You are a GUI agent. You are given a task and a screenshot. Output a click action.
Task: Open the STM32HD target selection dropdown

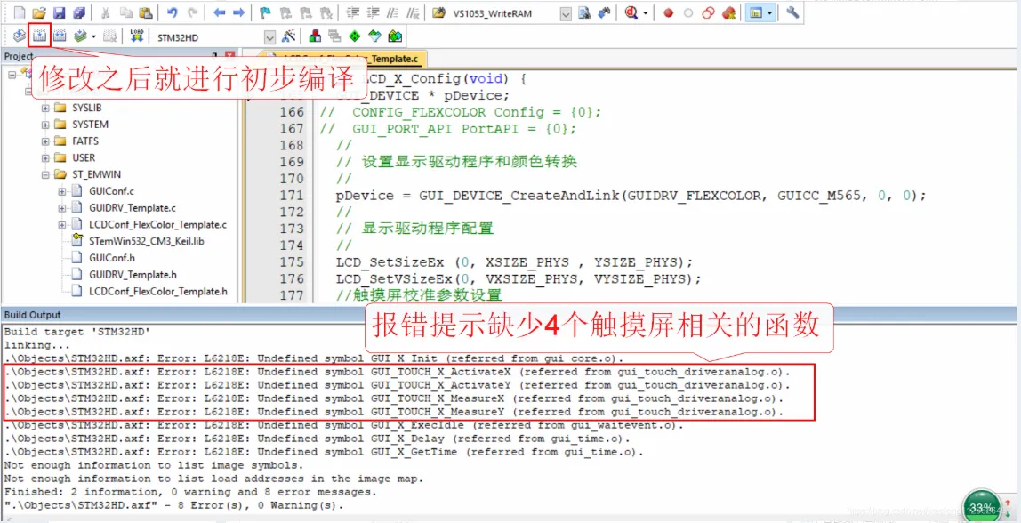269,37
